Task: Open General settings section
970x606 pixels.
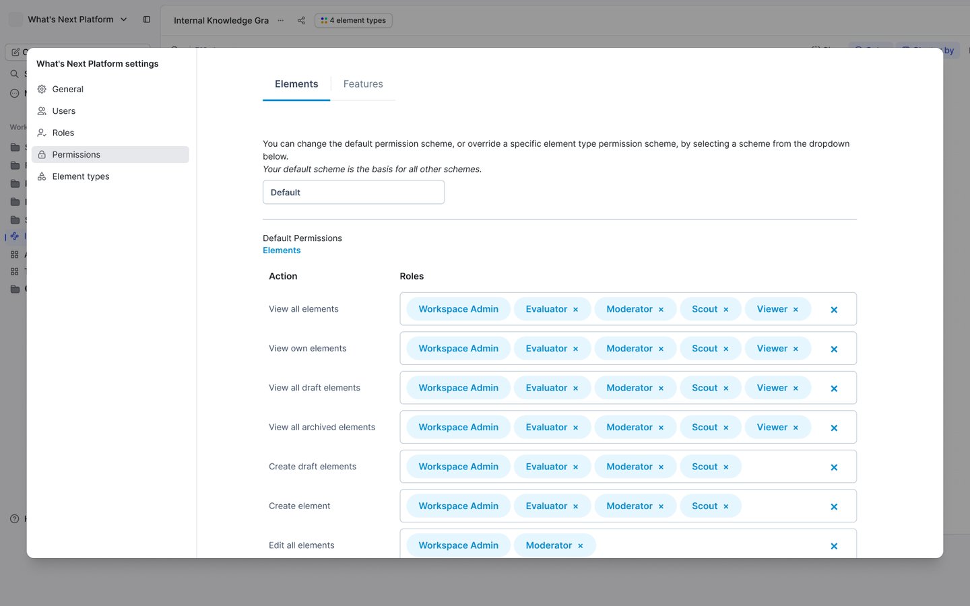Action: tap(110, 89)
